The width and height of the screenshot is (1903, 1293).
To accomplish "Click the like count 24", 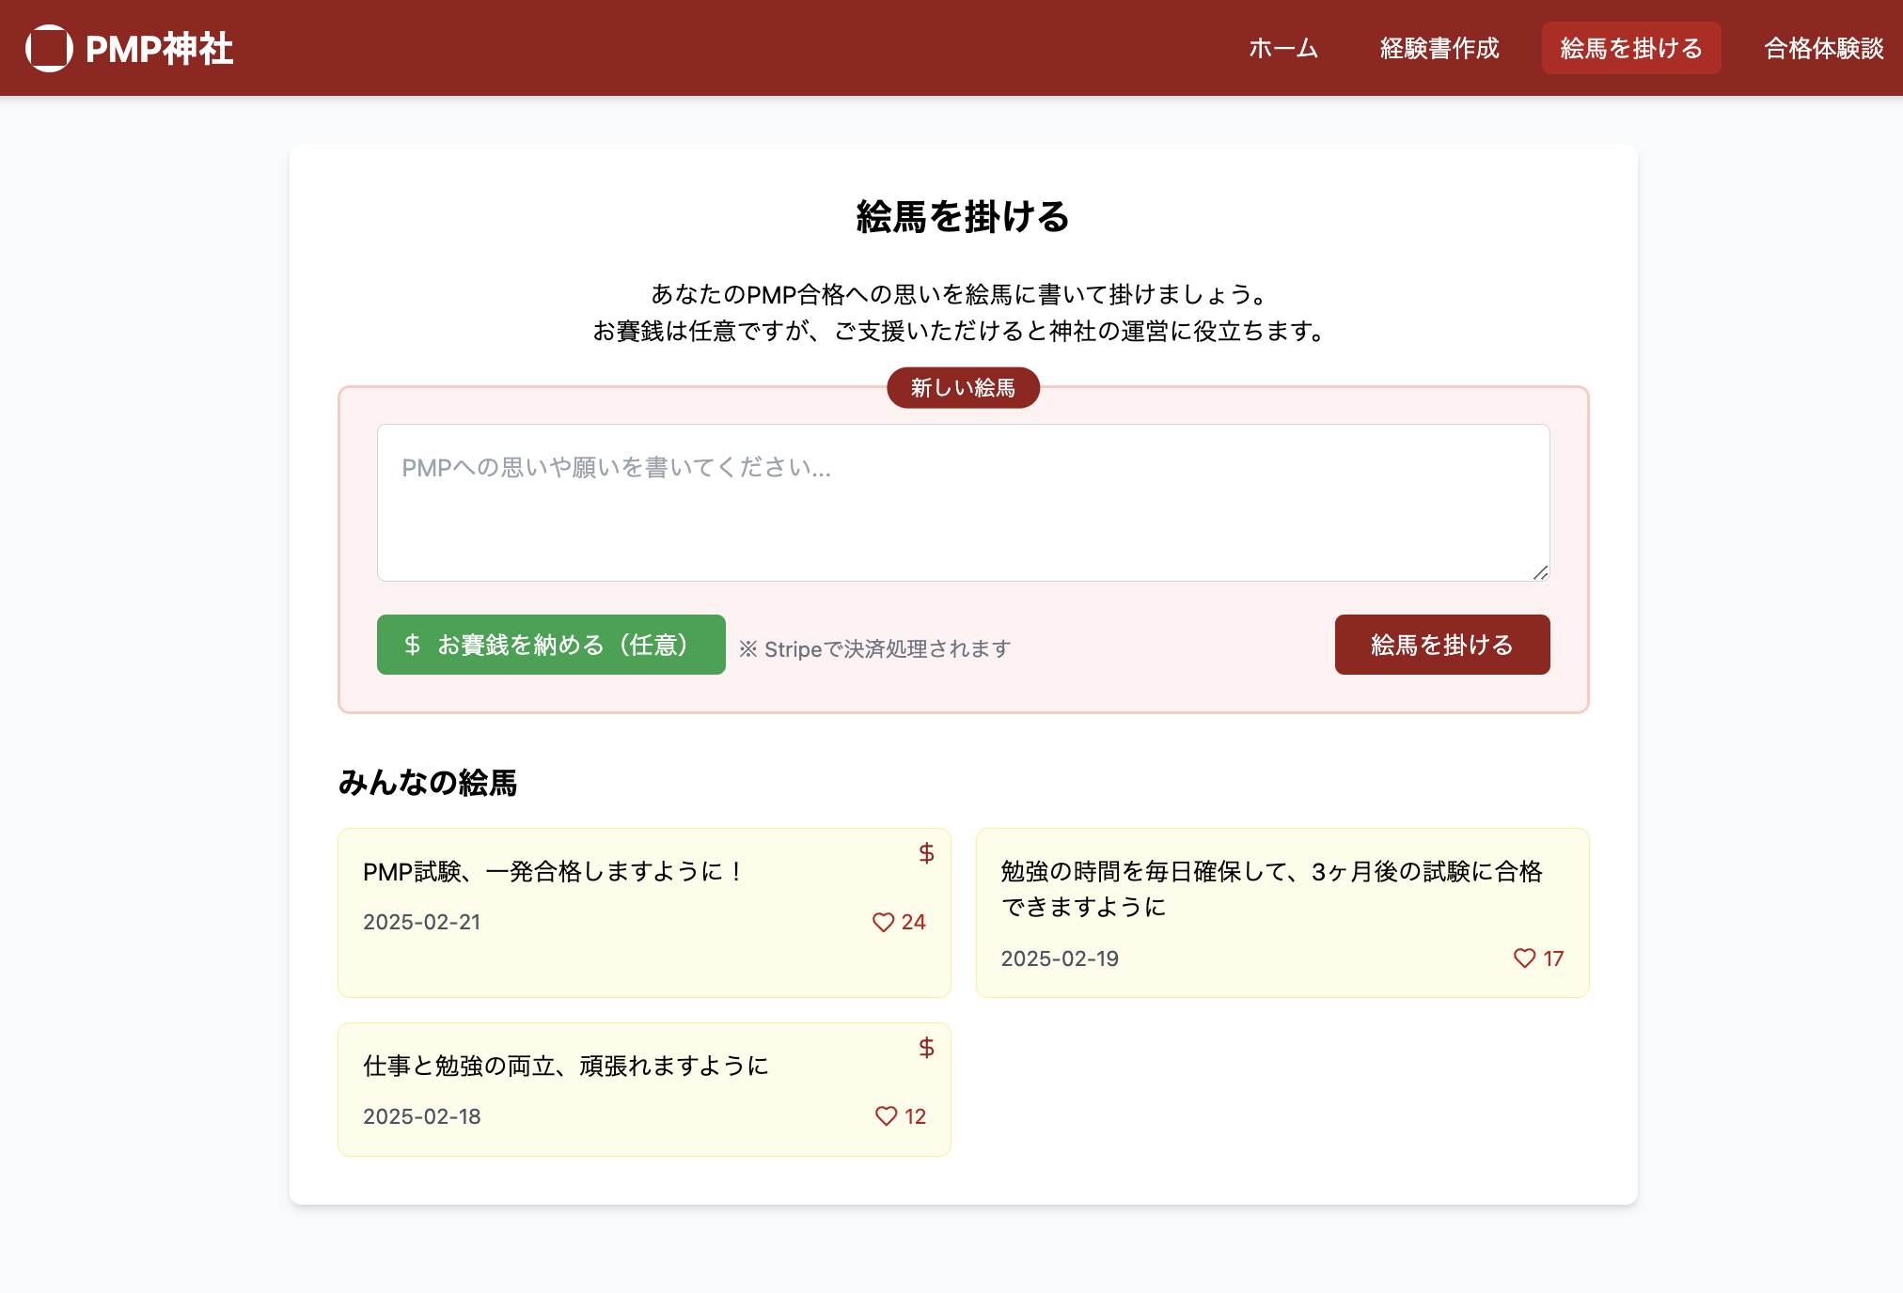I will (913, 923).
